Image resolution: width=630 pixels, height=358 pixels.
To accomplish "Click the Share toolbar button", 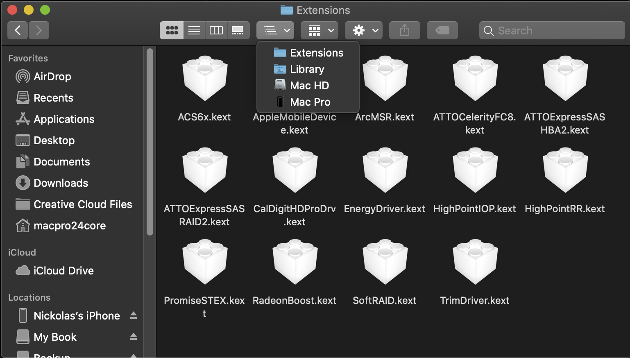I will click(x=405, y=30).
